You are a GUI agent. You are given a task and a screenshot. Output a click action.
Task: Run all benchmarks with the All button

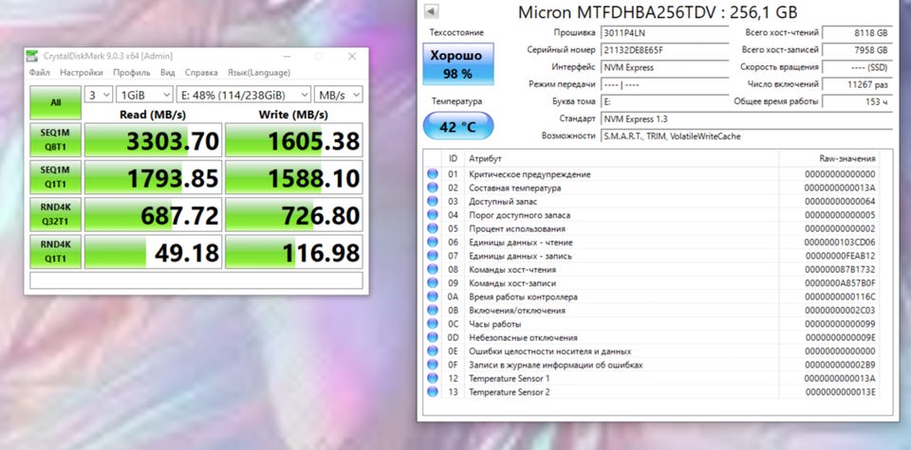tap(55, 102)
